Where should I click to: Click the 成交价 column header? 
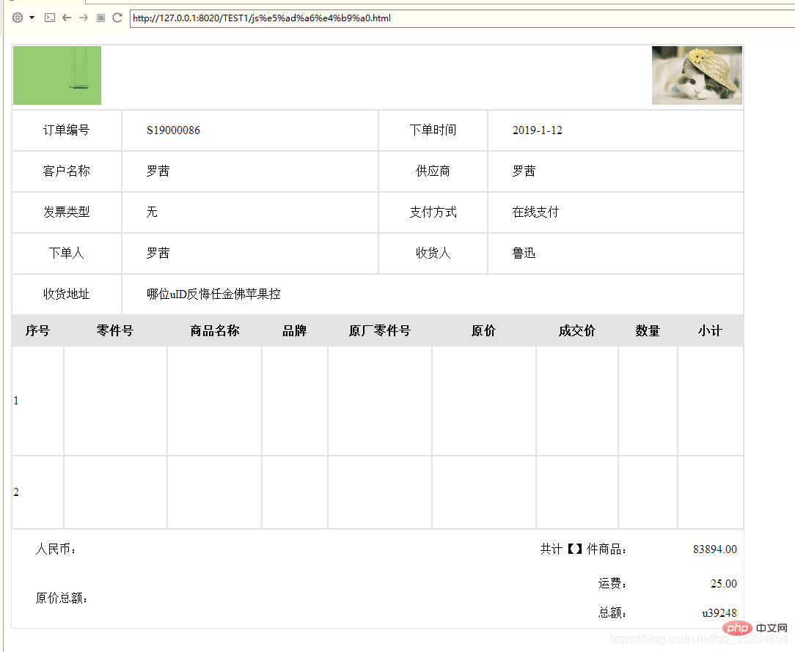coord(577,331)
